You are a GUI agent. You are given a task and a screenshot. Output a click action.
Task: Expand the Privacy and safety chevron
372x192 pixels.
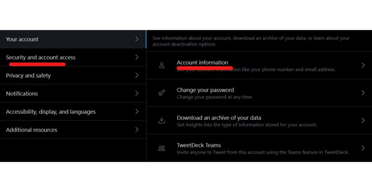(137, 75)
